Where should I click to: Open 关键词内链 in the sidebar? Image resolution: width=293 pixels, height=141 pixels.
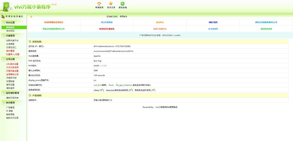point(11,78)
